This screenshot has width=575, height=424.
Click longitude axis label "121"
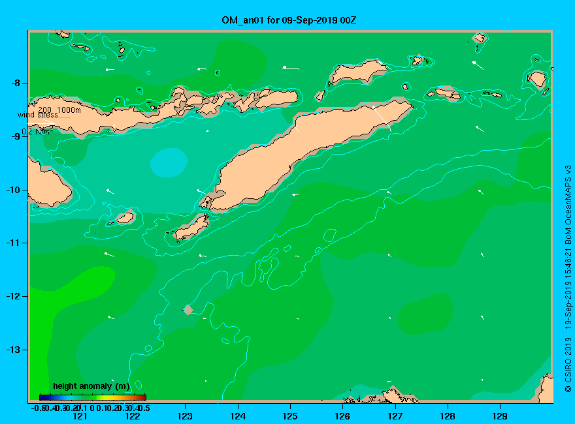(80, 416)
